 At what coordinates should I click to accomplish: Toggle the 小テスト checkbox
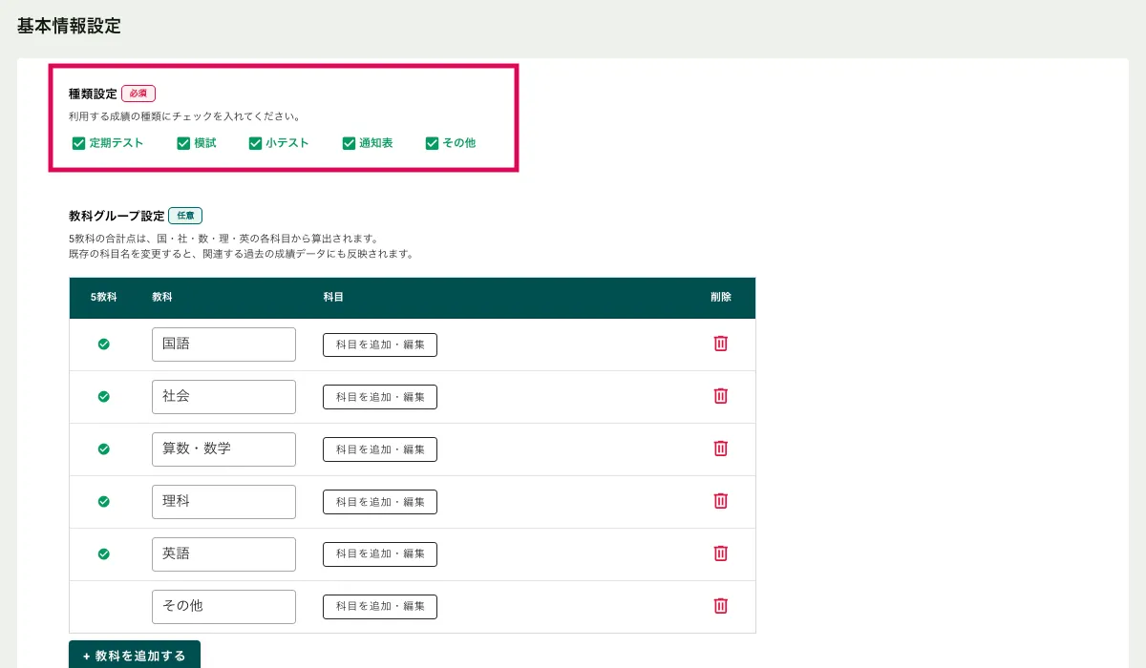[255, 143]
